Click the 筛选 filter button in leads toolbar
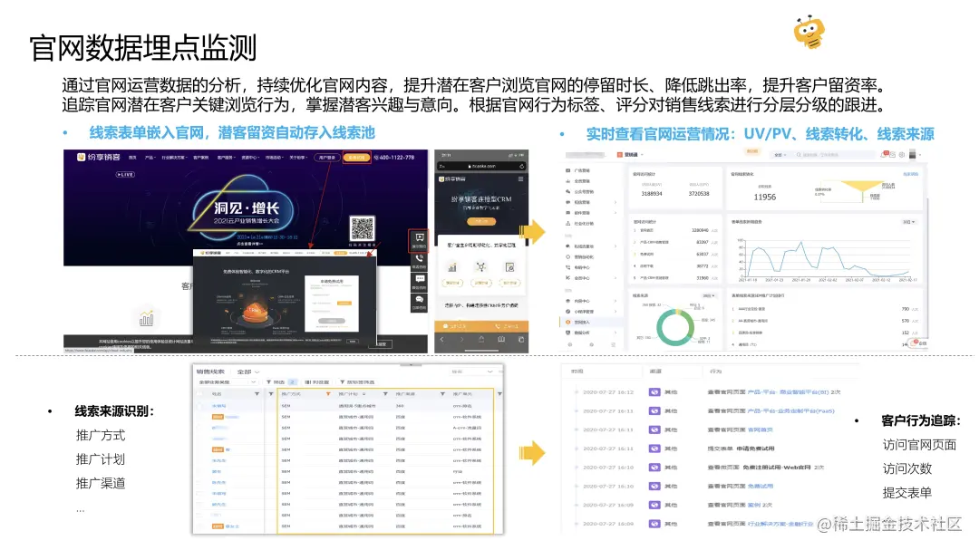This screenshot has width=979, height=550. [281, 382]
